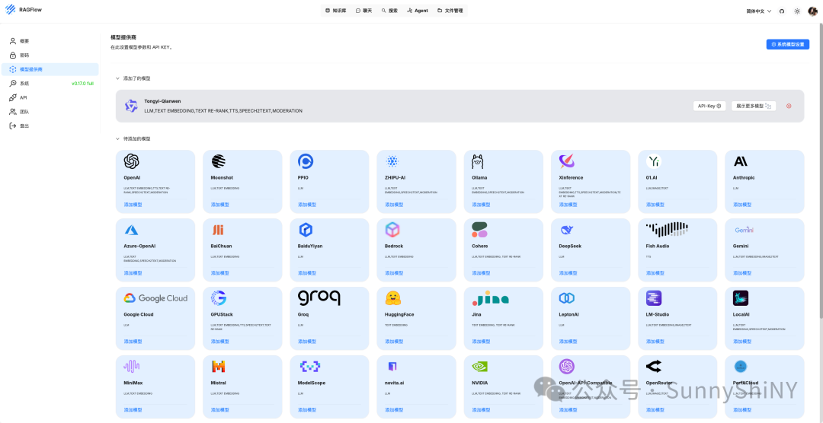Click 添加模型 under HuggingFace
The image size is (823, 423).
click(394, 342)
